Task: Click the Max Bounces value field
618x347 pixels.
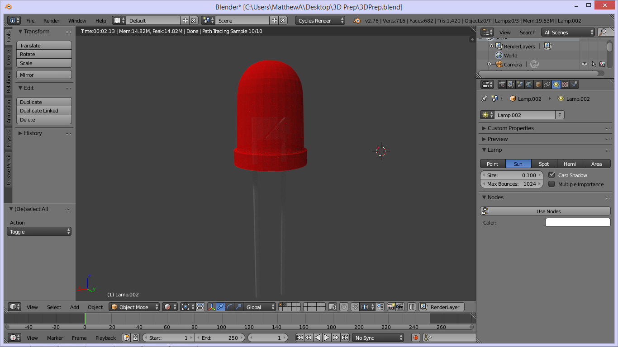Action: (511, 184)
